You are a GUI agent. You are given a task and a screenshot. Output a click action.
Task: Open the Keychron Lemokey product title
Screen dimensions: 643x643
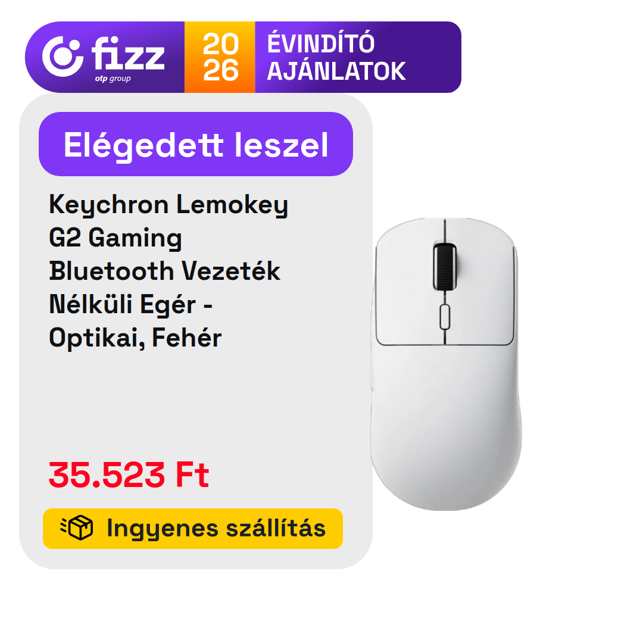tap(168, 204)
